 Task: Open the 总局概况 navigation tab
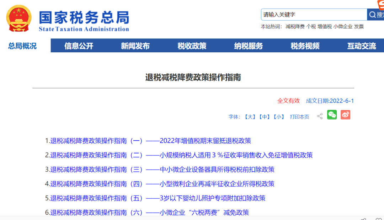(x=22, y=46)
